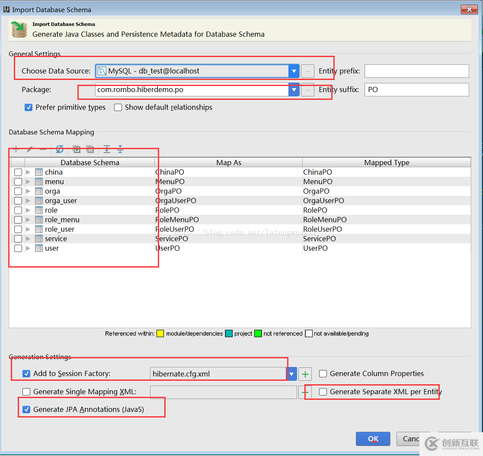Click the role table icon

(39, 210)
